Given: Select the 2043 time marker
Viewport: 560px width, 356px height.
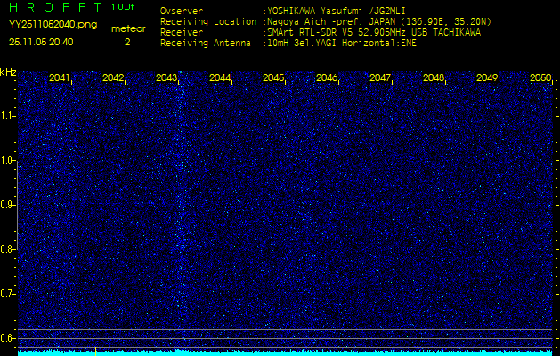Looking at the screenshot, I should [166, 78].
